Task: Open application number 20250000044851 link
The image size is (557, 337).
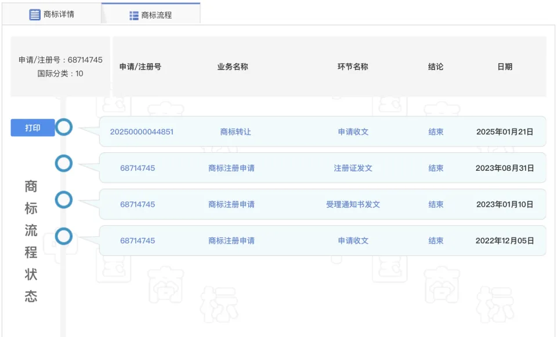Action: click(x=142, y=132)
